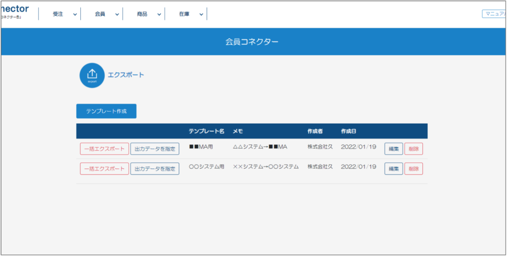
Task: Click creator 株式会社ク in ■■MA用 row
Action: pyautogui.click(x=320, y=147)
